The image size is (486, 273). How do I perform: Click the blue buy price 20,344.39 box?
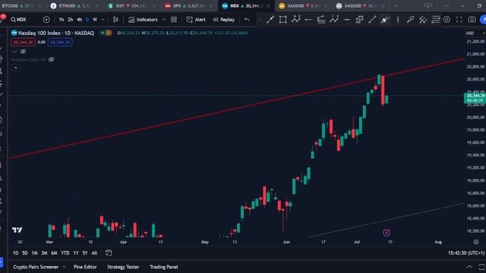point(60,42)
